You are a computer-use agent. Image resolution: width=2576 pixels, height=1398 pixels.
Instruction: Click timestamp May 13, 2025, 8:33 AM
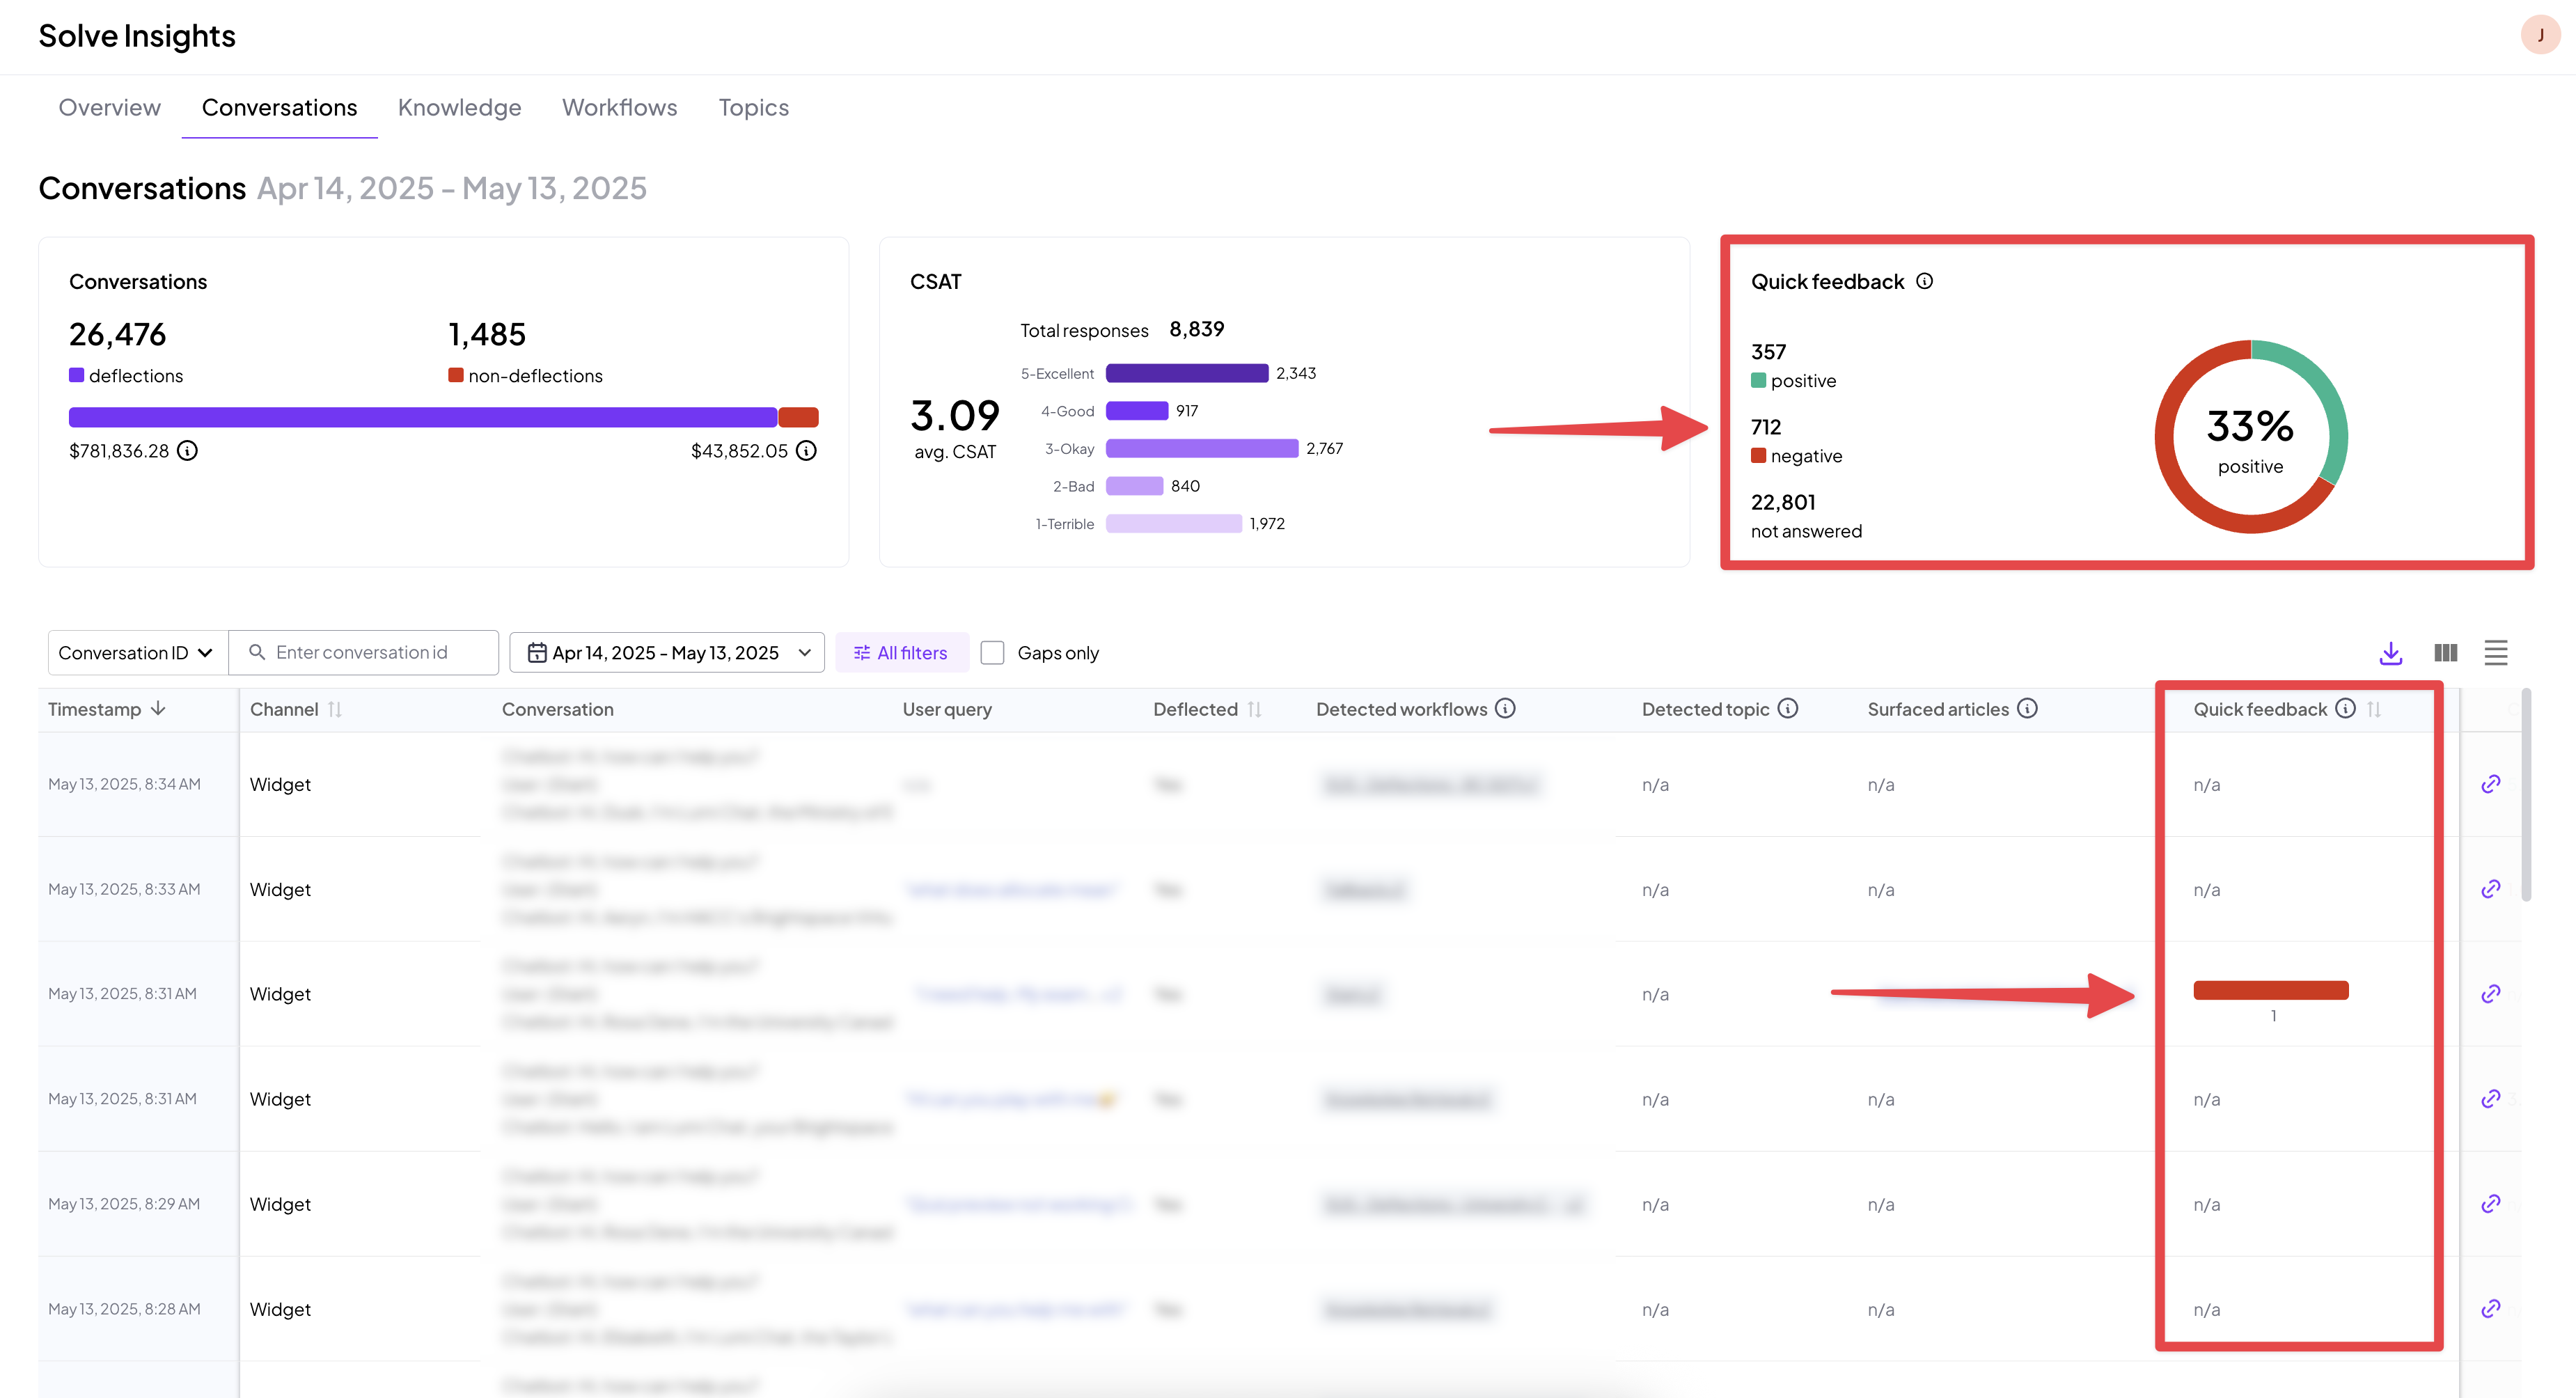pyautogui.click(x=124, y=889)
